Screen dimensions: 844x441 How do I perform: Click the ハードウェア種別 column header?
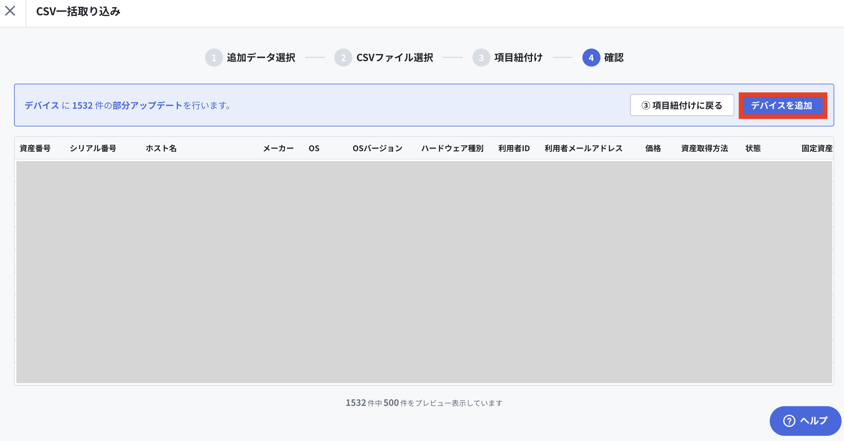(x=452, y=148)
